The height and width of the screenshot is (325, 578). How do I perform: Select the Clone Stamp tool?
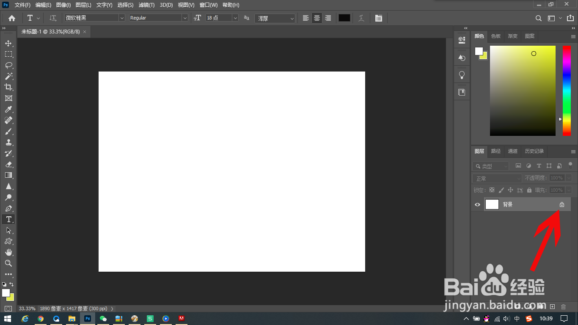8,142
